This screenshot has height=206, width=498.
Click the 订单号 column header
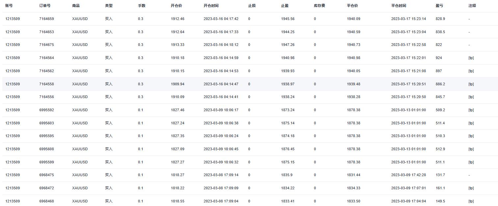click(45, 6)
